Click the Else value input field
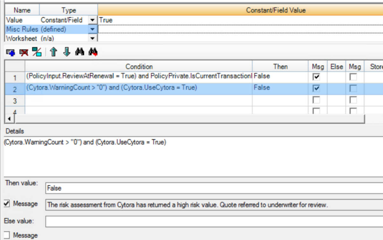The height and width of the screenshot is (240, 383). 214,221
